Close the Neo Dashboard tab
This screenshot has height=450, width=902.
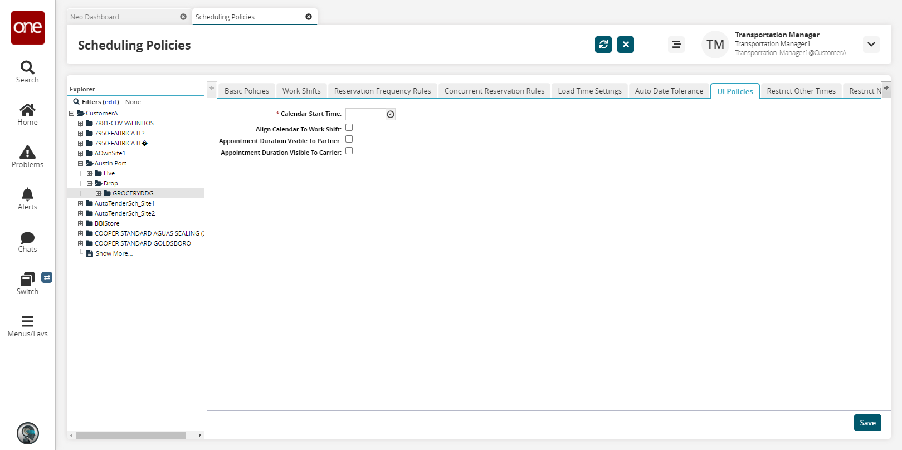coord(183,17)
